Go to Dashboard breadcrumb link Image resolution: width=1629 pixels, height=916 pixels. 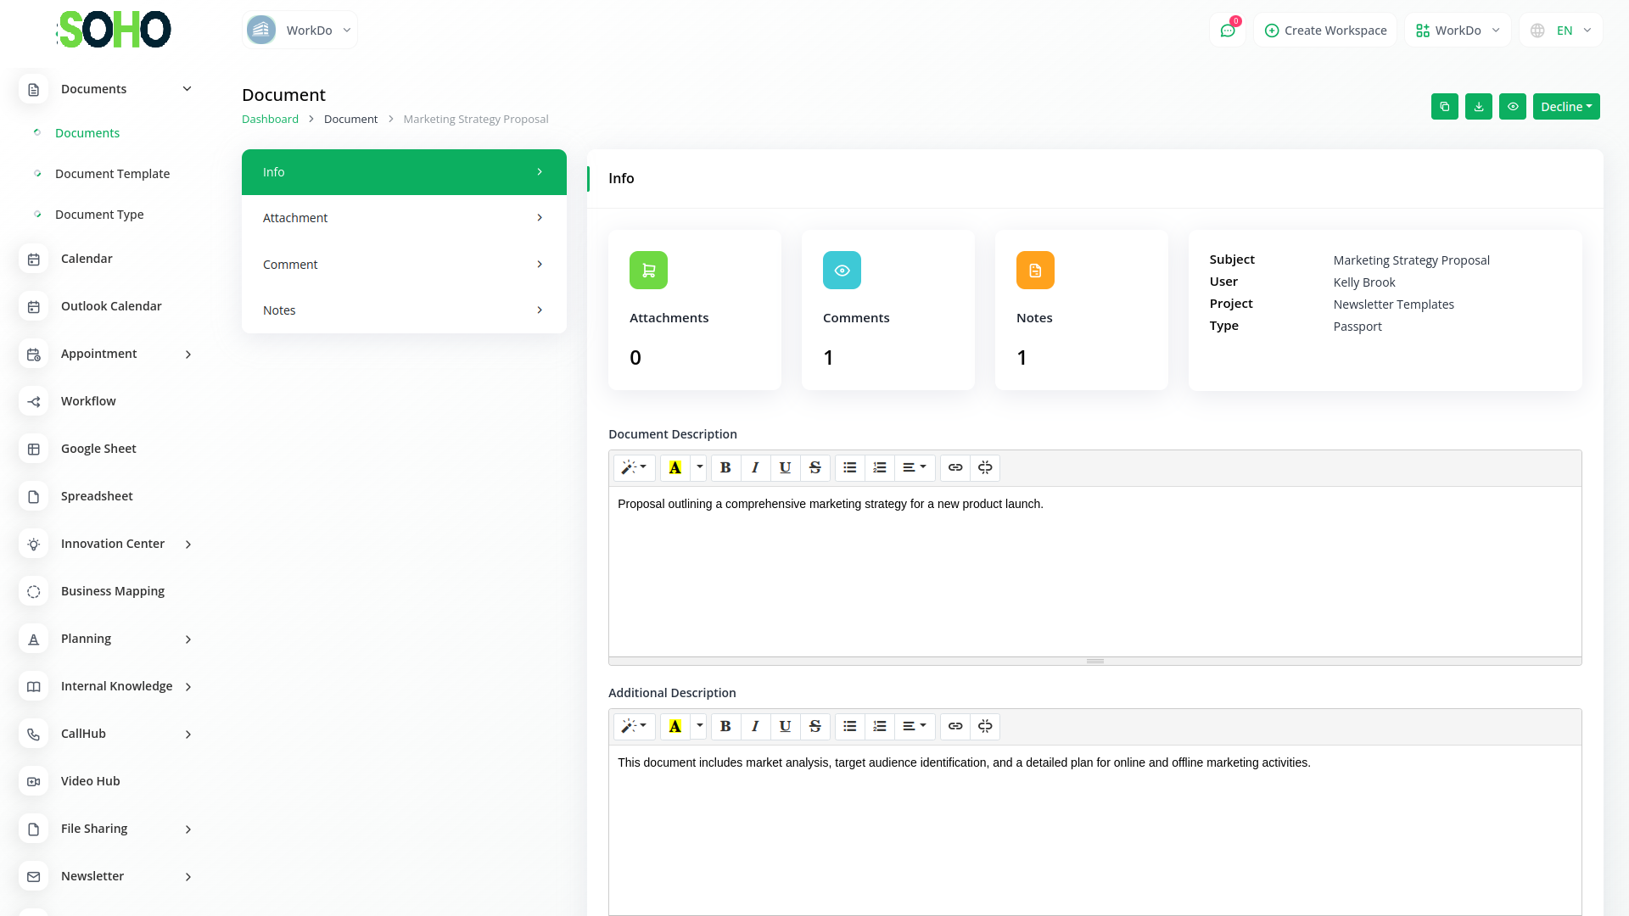coord(270,119)
